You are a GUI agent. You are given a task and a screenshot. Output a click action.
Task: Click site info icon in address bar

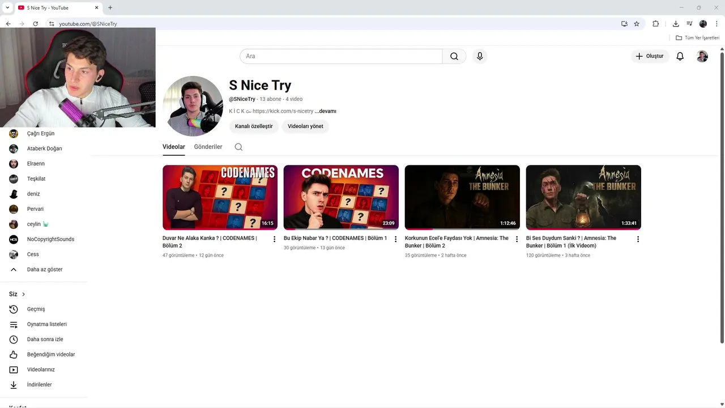52,24
